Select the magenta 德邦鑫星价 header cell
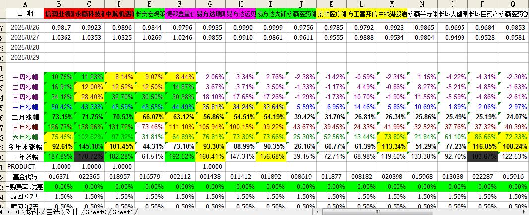Image resolution: width=529 pixels, height=215 pixels. pos(180,14)
